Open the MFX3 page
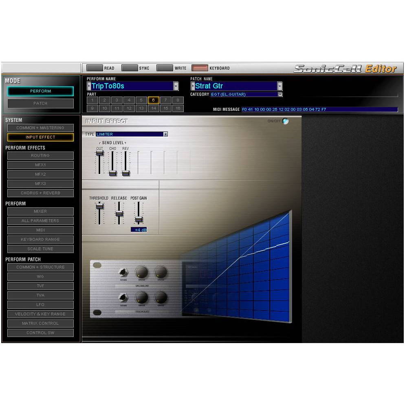The width and height of the screenshot is (405, 405). click(x=41, y=184)
